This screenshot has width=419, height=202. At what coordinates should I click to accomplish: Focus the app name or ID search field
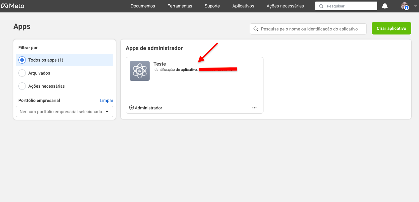309,29
